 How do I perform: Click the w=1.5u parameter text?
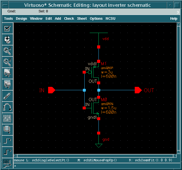[109, 108]
